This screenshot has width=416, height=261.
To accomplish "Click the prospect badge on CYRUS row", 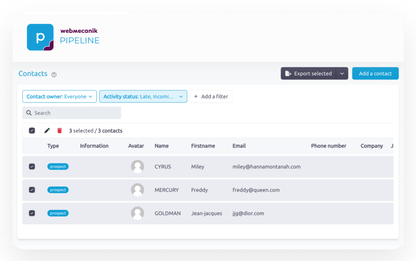I will (58, 166).
